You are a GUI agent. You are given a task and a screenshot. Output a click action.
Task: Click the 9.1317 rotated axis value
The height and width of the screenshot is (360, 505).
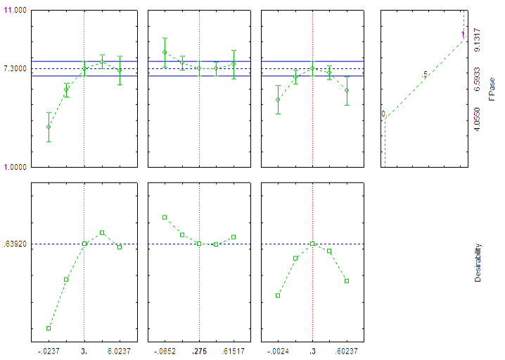click(477, 39)
